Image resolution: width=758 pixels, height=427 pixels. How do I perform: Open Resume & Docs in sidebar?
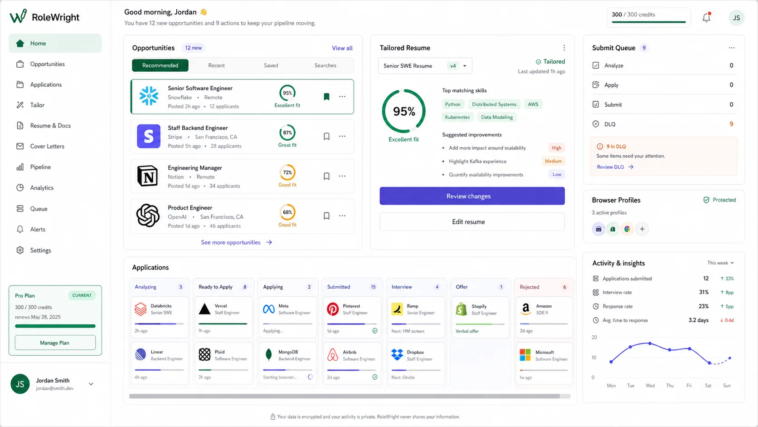(x=55, y=126)
